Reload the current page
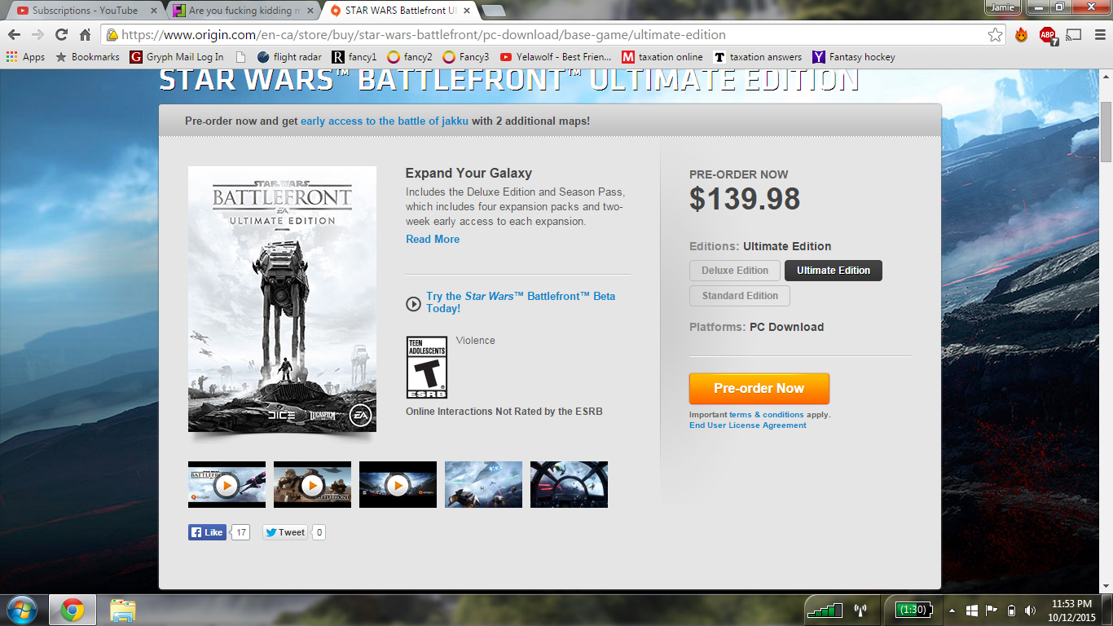 click(x=61, y=35)
